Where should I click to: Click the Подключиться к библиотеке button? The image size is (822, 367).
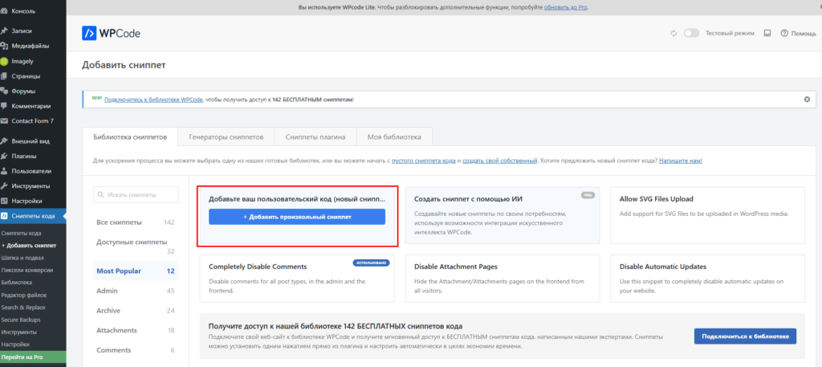tap(745, 336)
